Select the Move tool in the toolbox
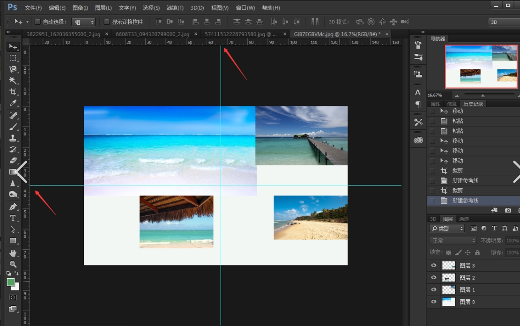Image resolution: width=520 pixels, height=326 pixels. (x=13, y=46)
